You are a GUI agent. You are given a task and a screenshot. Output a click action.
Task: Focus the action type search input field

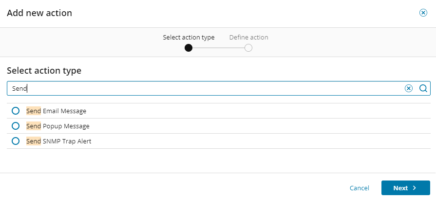coord(205,88)
